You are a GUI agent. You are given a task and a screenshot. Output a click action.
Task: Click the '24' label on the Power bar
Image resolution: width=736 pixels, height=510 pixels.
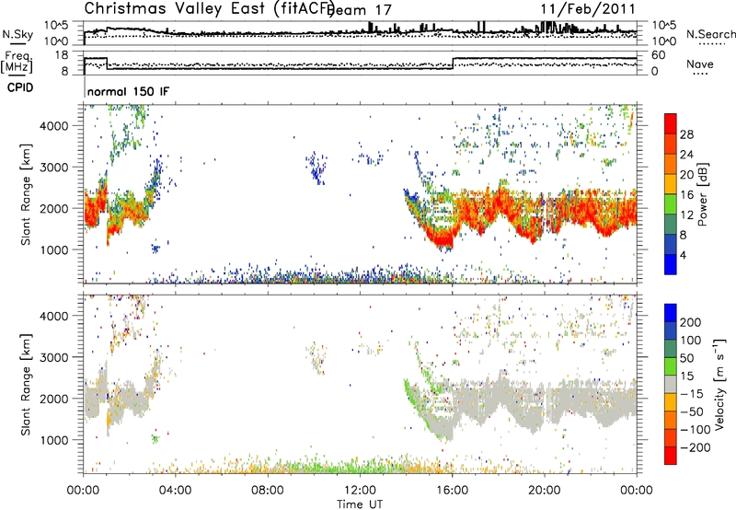coord(686,155)
